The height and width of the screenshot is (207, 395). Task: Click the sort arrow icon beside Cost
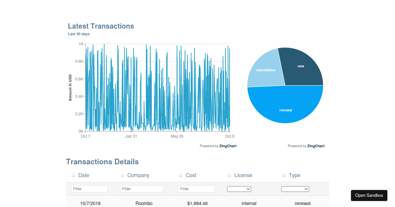pyautogui.click(x=181, y=175)
